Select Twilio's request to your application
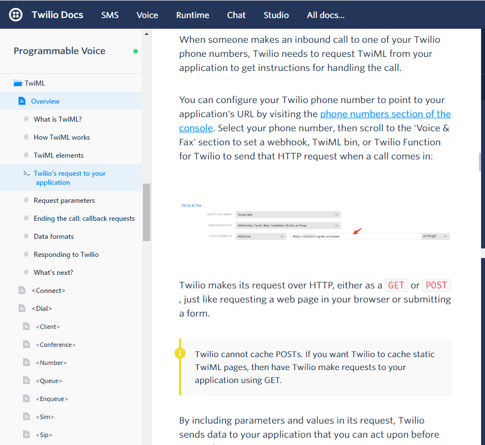 click(x=70, y=178)
